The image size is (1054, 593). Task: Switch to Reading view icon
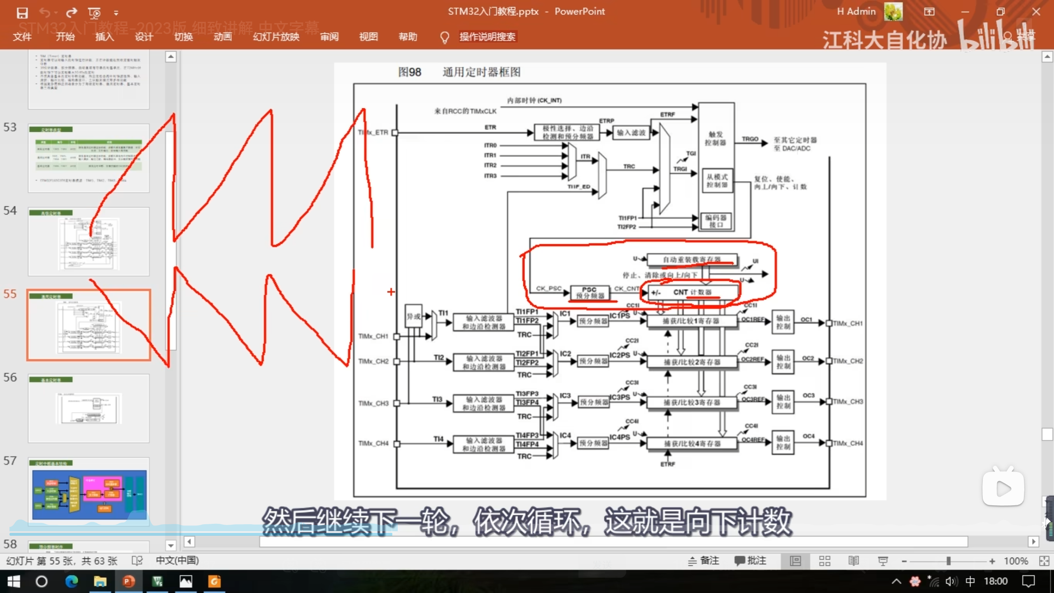pyautogui.click(x=853, y=561)
